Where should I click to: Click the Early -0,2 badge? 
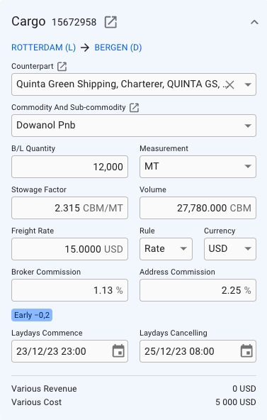(x=32, y=315)
